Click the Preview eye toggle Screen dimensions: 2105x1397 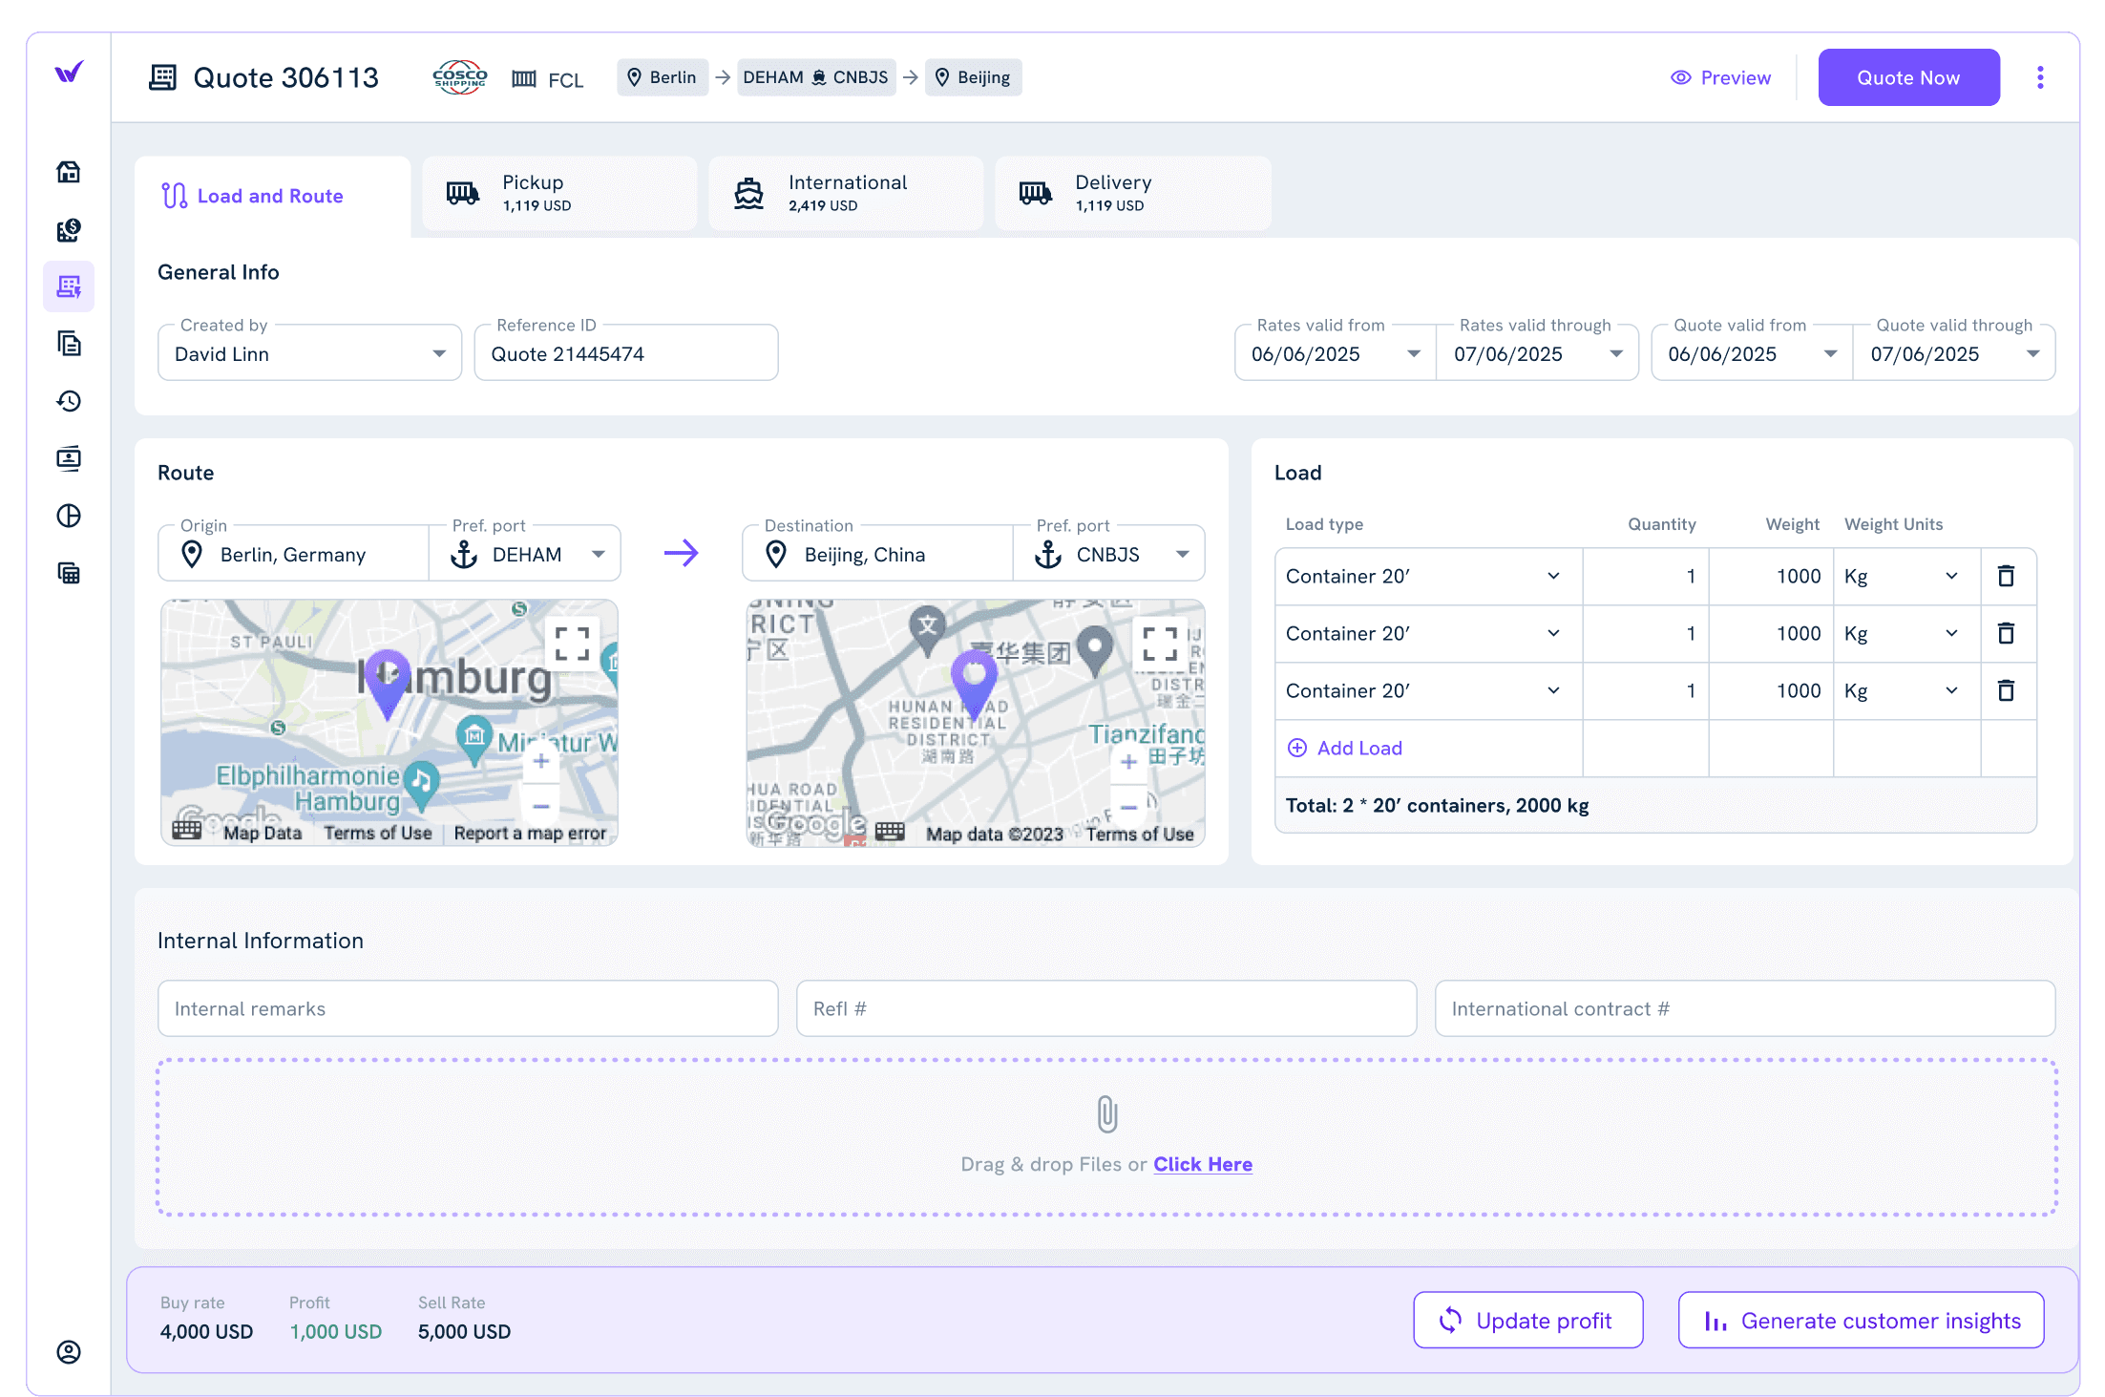coord(1720,77)
